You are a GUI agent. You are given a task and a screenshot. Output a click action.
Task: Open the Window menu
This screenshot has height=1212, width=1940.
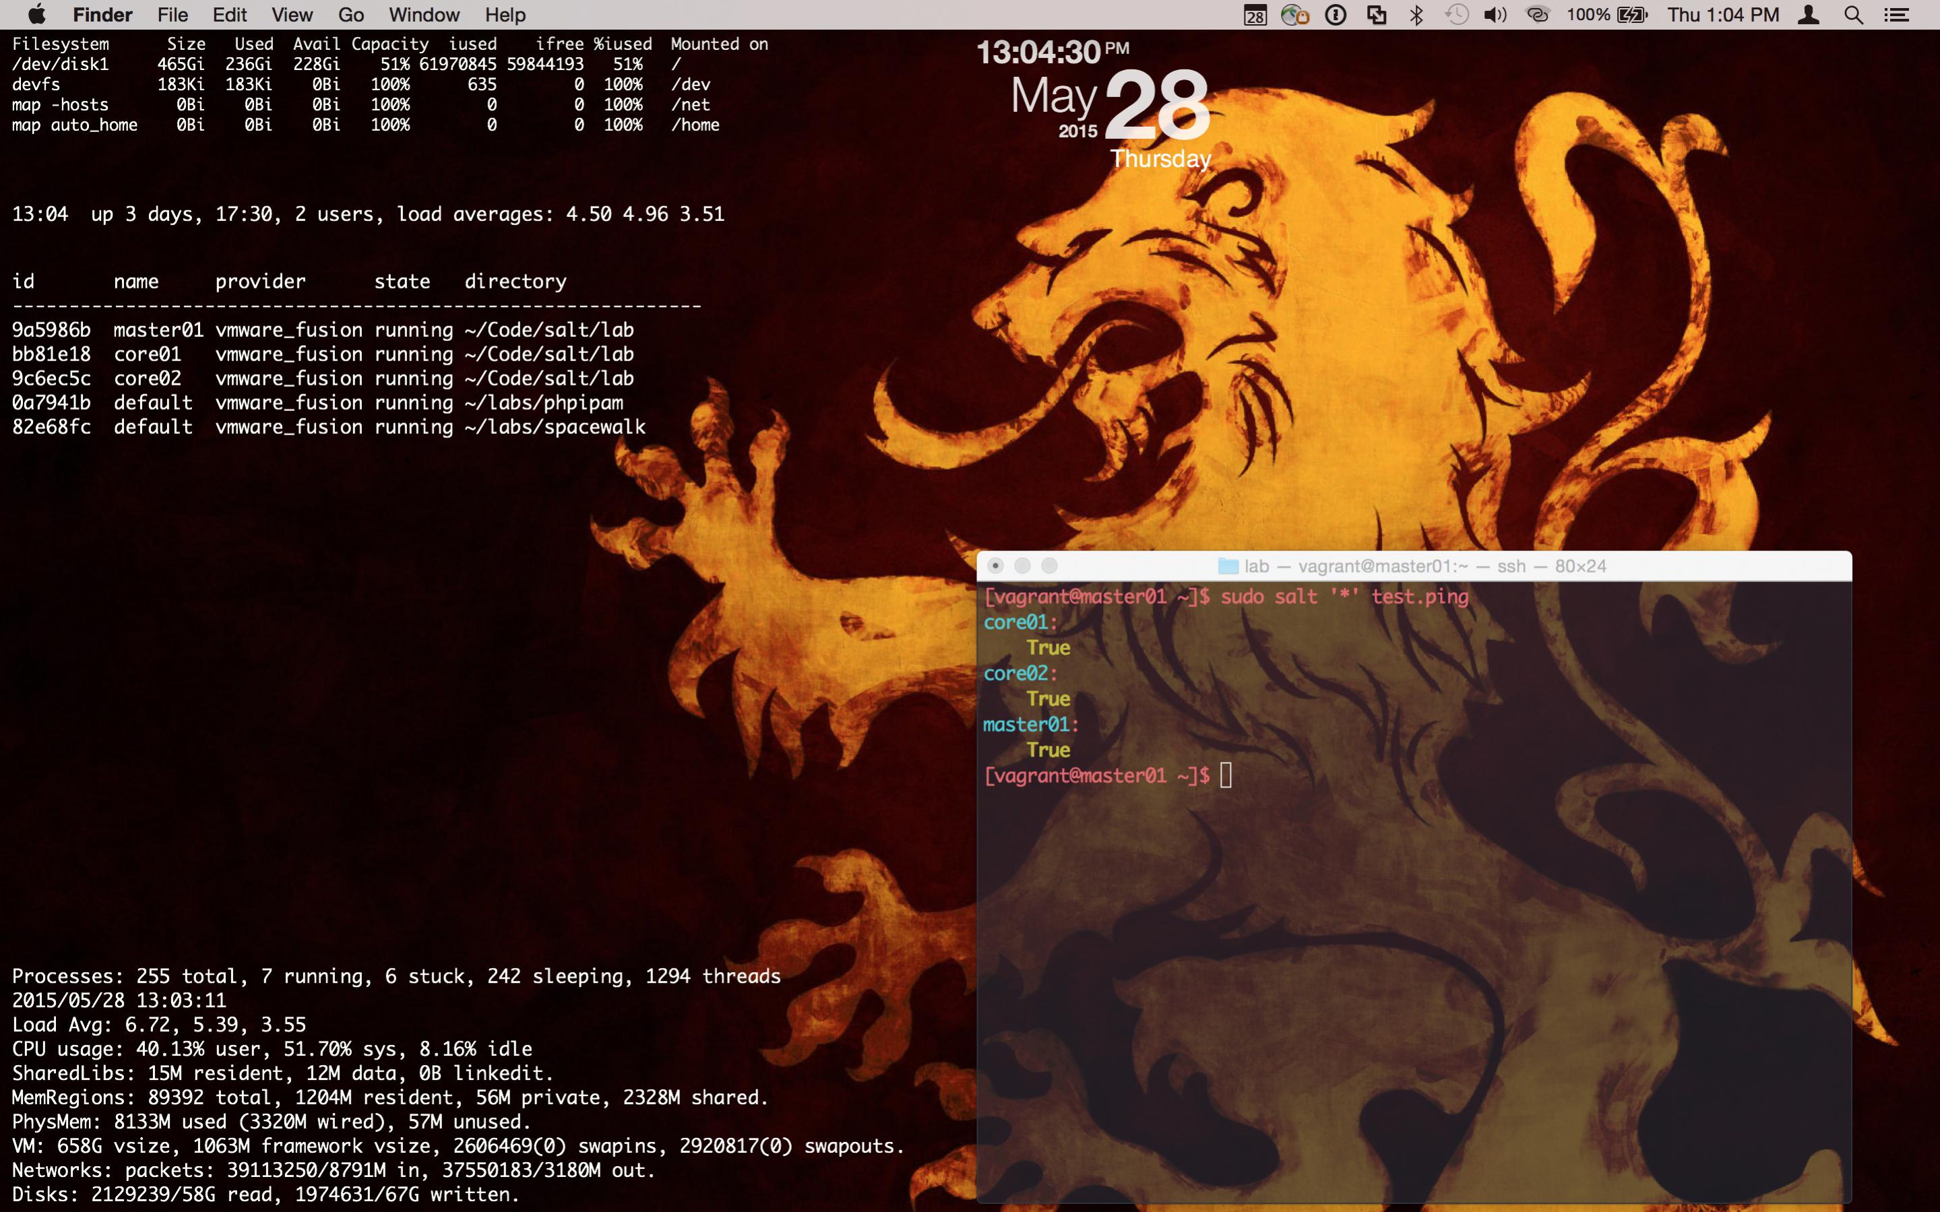pos(424,14)
